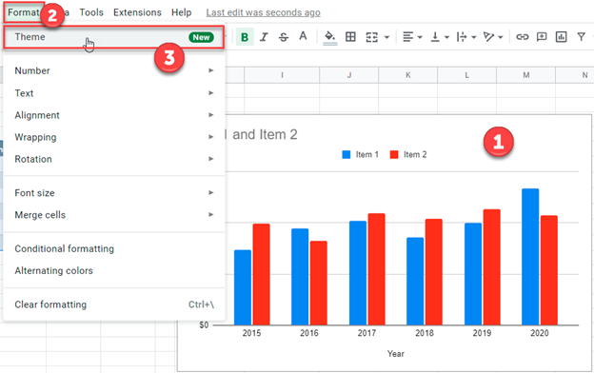Screen dimensions: 594x373
Task: Open the Extensions menu
Action: coord(137,12)
